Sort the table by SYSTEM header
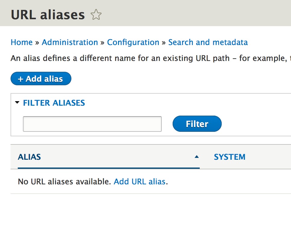 pos(230,157)
